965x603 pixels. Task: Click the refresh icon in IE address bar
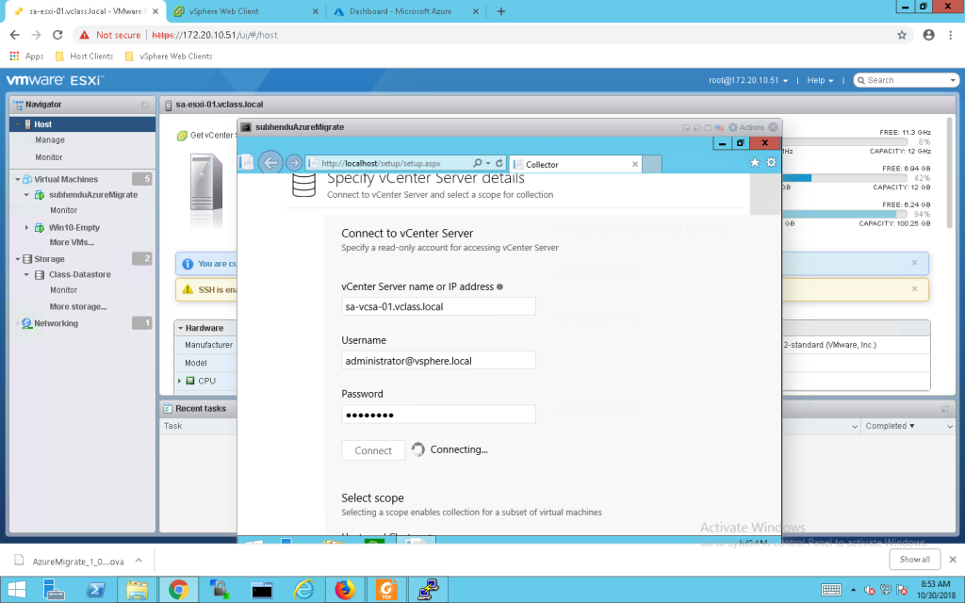pos(499,163)
